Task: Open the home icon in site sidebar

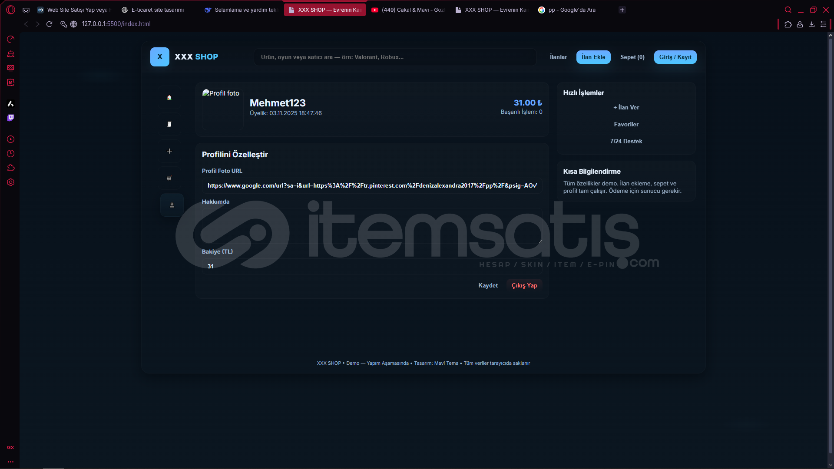Action: (169, 97)
